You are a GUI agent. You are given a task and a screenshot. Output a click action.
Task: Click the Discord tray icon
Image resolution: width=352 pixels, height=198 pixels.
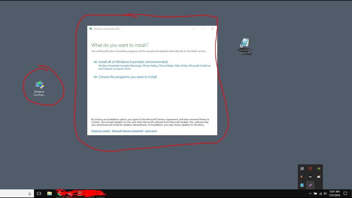click(318, 177)
